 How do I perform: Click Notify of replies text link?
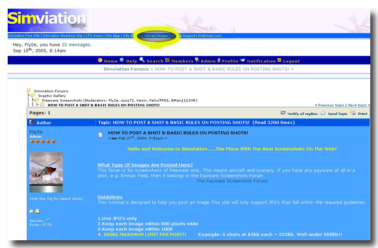(302, 114)
